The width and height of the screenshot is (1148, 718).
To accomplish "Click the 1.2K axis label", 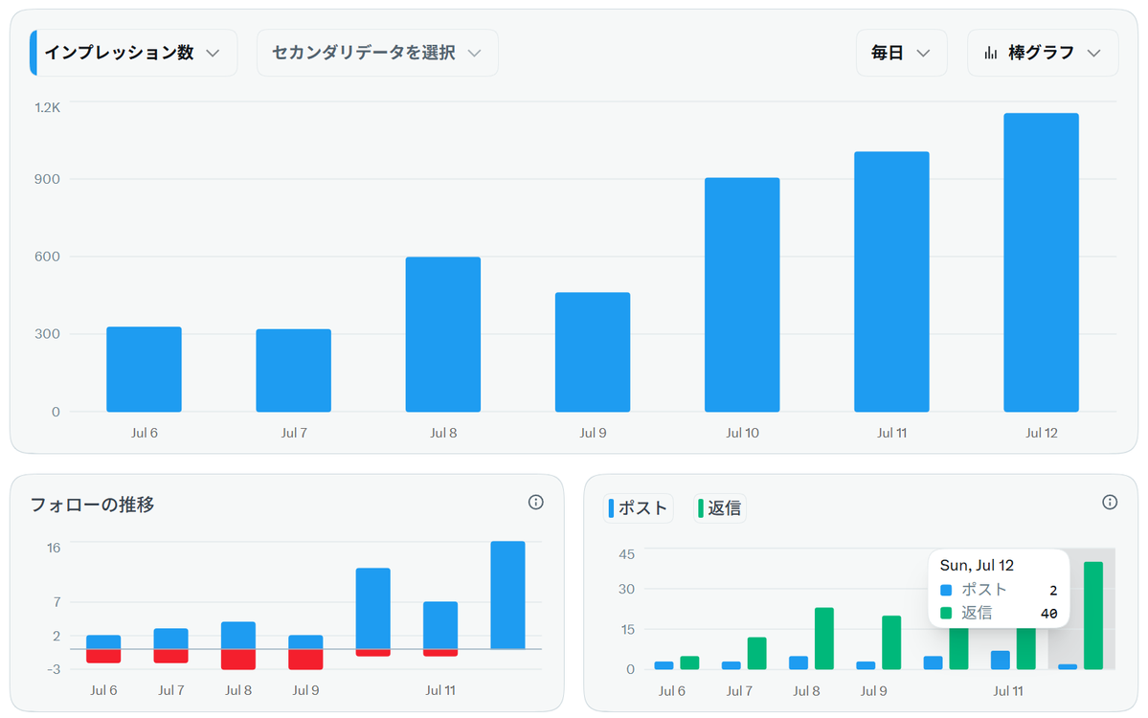I will coord(48,107).
